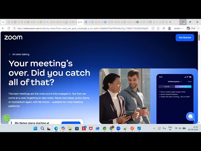The width and height of the screenshot is (201, 151).
Task: Open the favorites list icon
Action: pyautogui.click(x=164, y=28)
